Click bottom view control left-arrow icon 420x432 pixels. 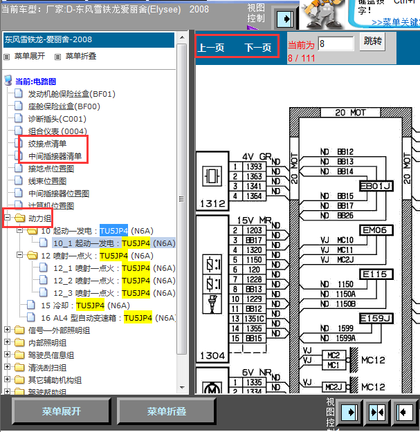(405, 413)
